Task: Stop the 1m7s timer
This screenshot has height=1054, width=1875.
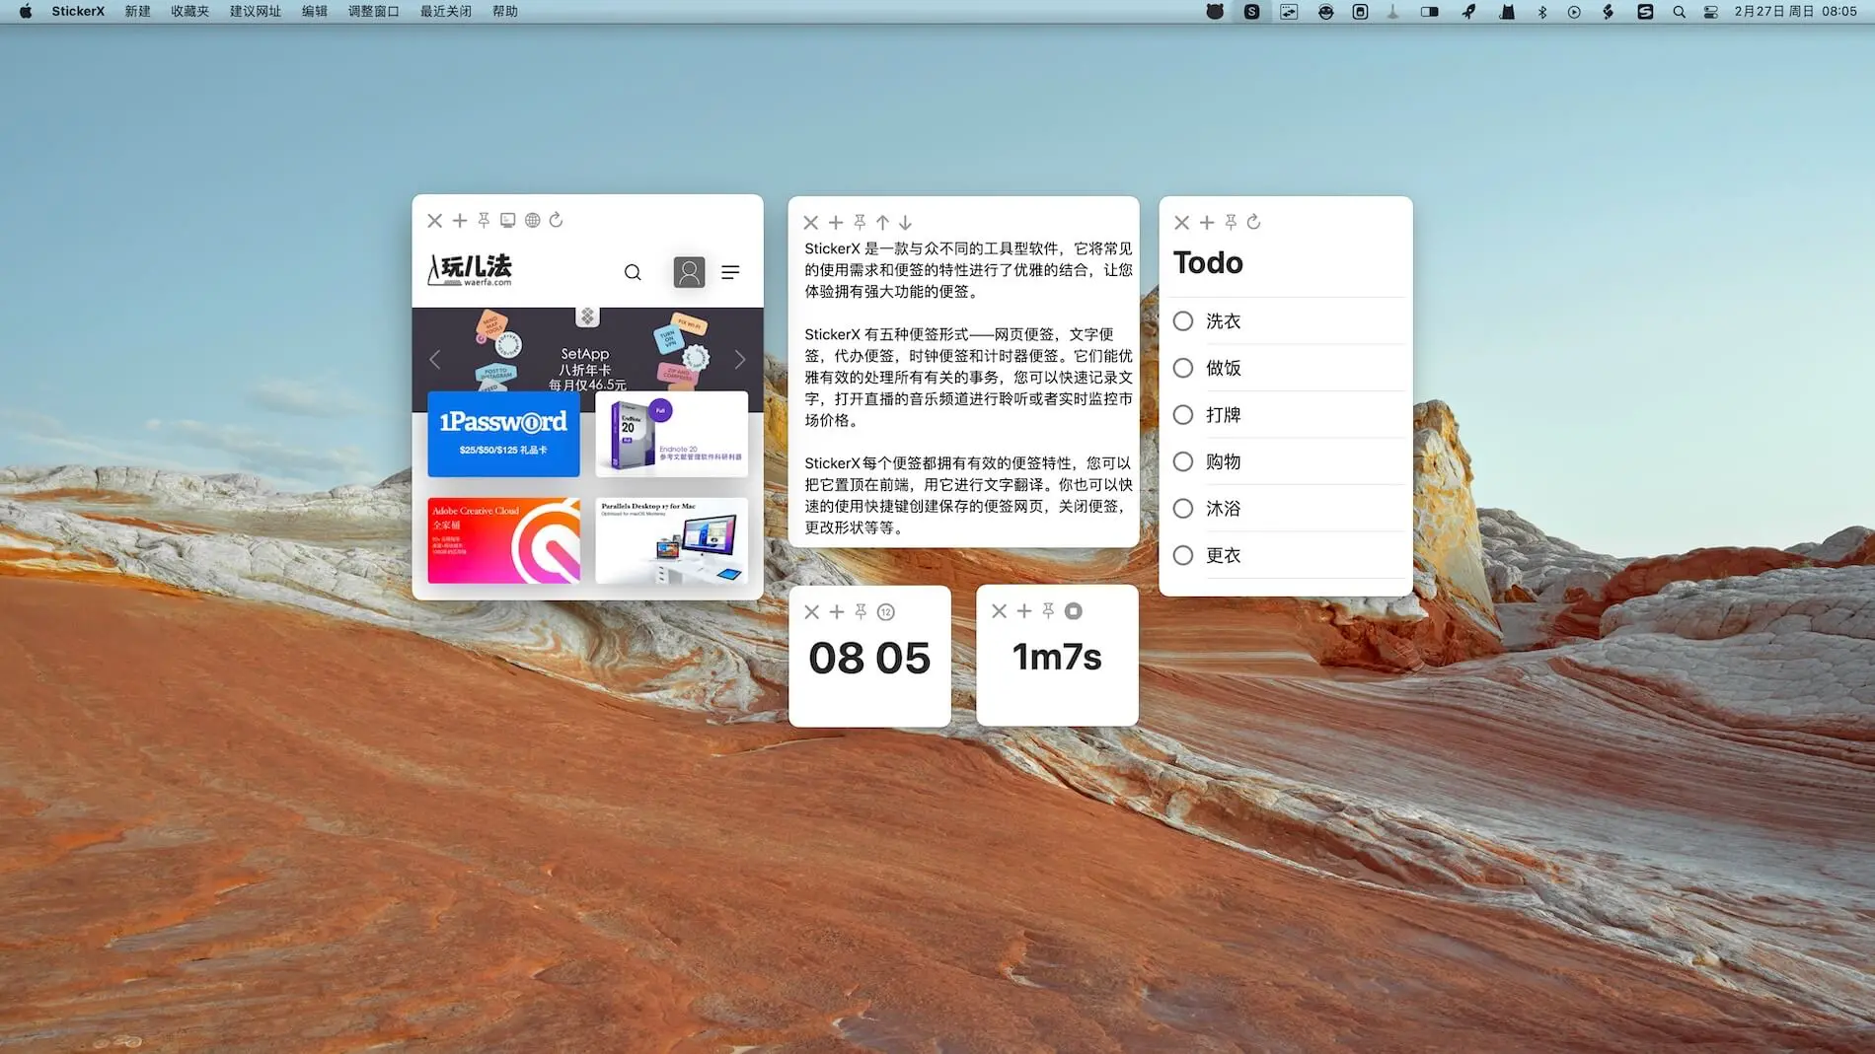Action: 1074,611
